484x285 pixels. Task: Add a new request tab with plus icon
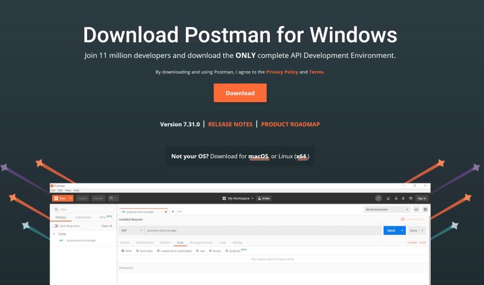(x=173, y=212)
